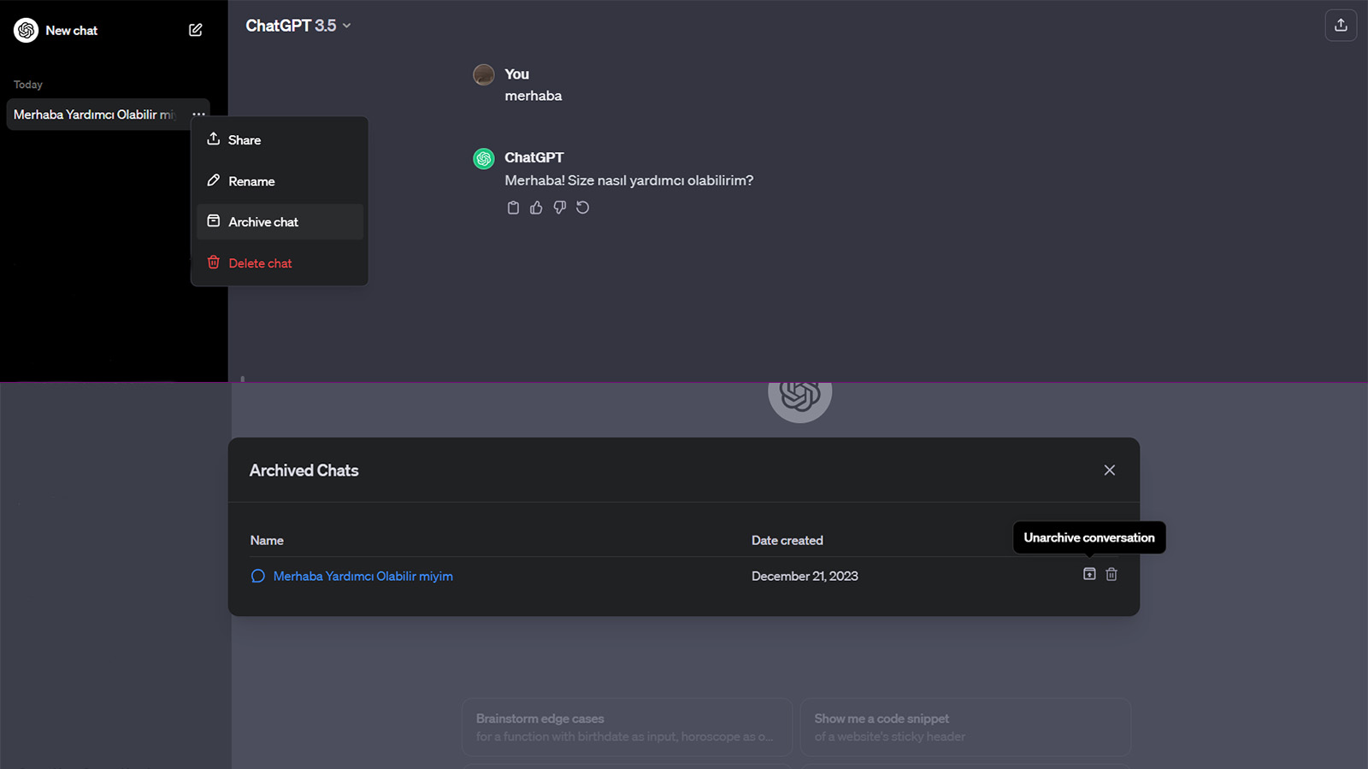Select Delete chat in the context menu
This screenshot has width=1368, height=769.
tap(280, 263)
